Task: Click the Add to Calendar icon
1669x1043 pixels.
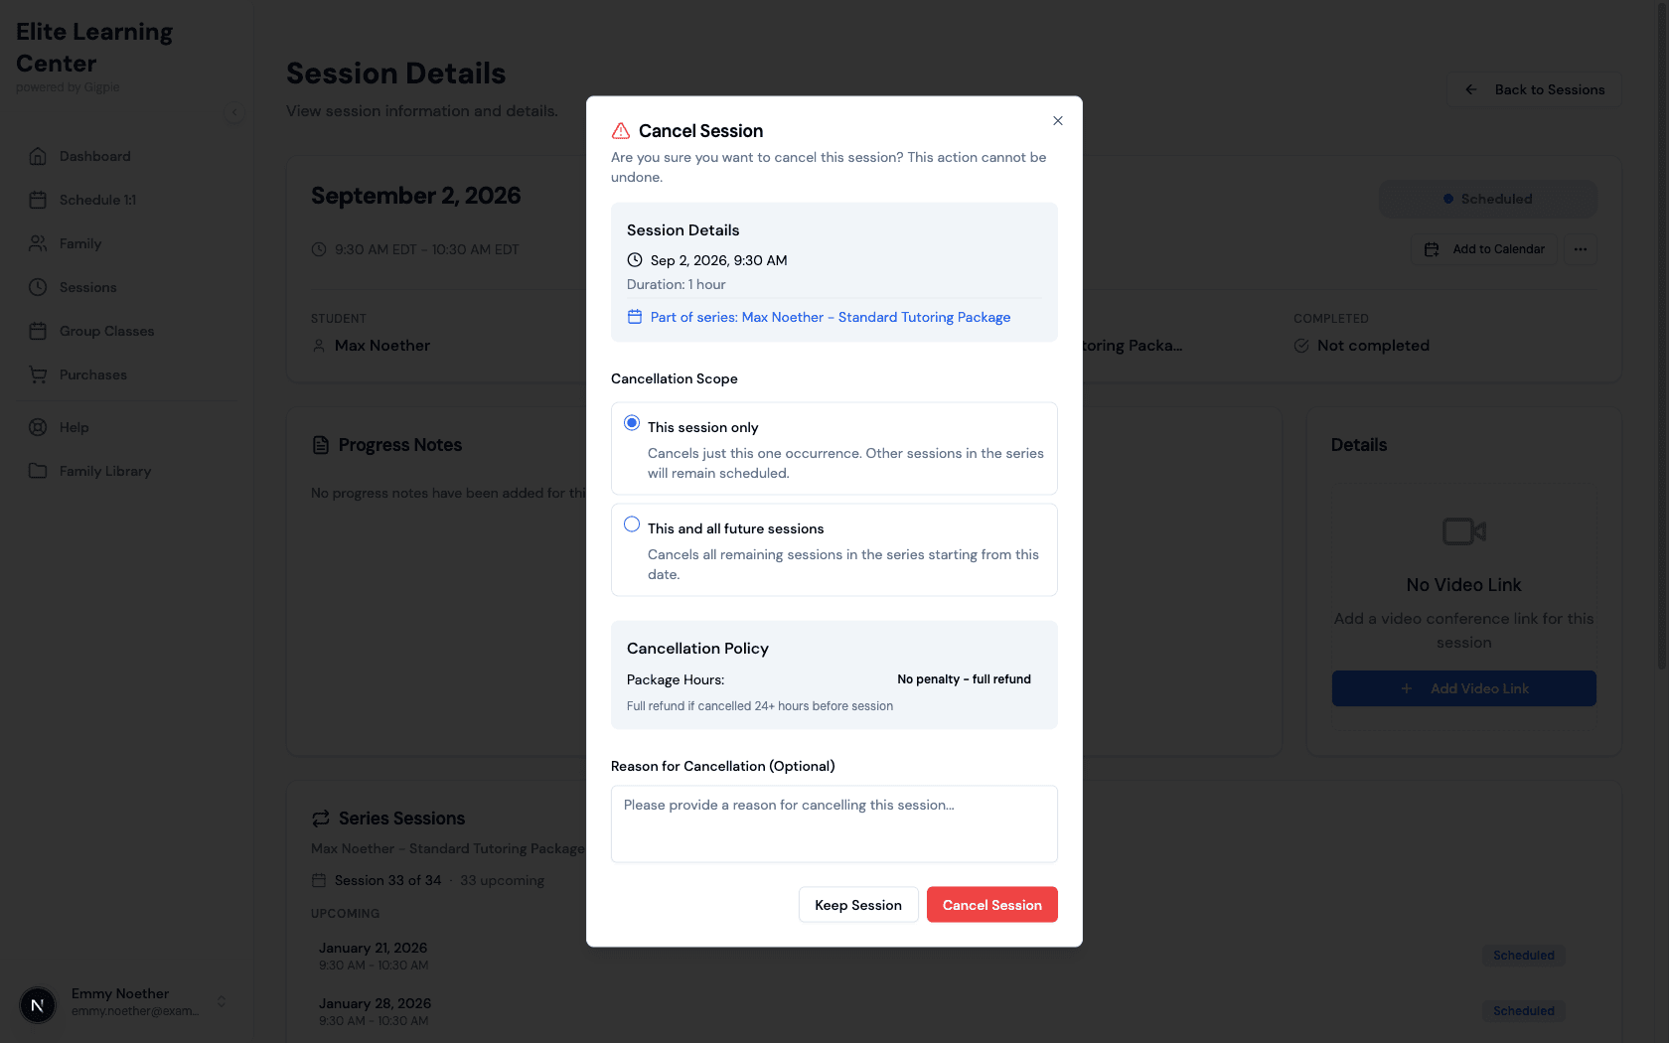Action: coord(1432,249)
